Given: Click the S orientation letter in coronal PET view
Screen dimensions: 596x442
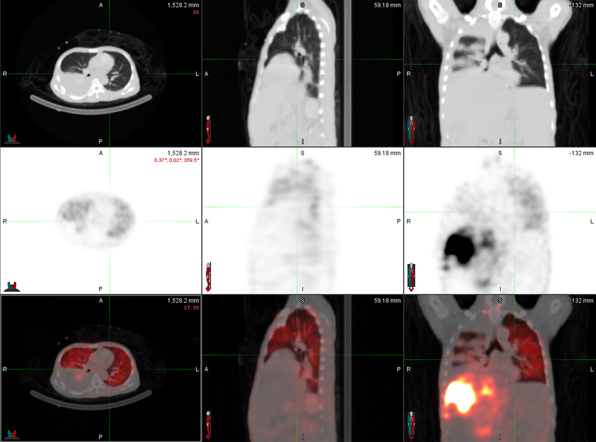Looking at the screenshot, I should (x=500, y=153).
